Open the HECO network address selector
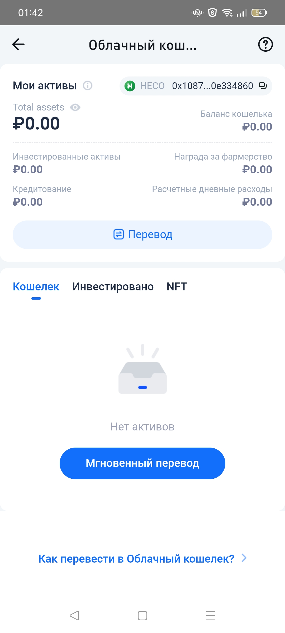 196,86
